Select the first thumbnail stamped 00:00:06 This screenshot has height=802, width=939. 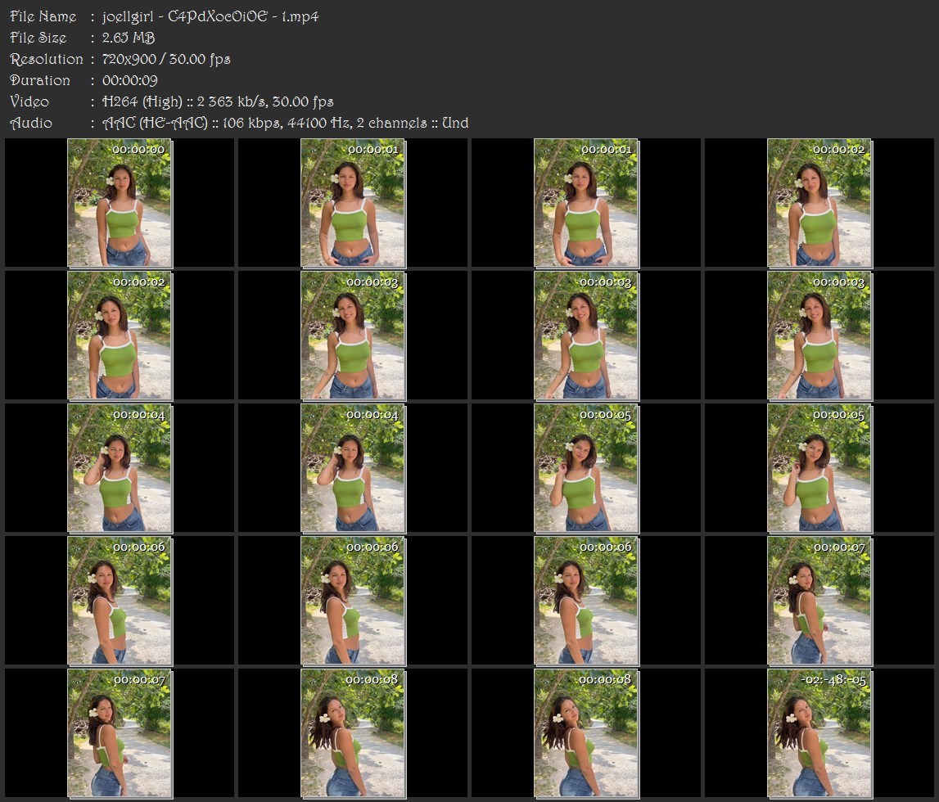point(120,601)
